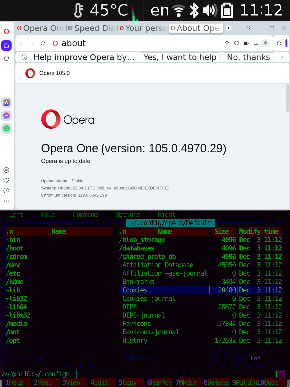The width and height of the screenshot is (290, 387).
Task: Open sidebar setup three-dots icon
Action: pyautogui.click(x=6, y=201)
